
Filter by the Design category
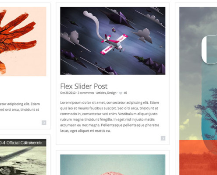tap(112, 93)
